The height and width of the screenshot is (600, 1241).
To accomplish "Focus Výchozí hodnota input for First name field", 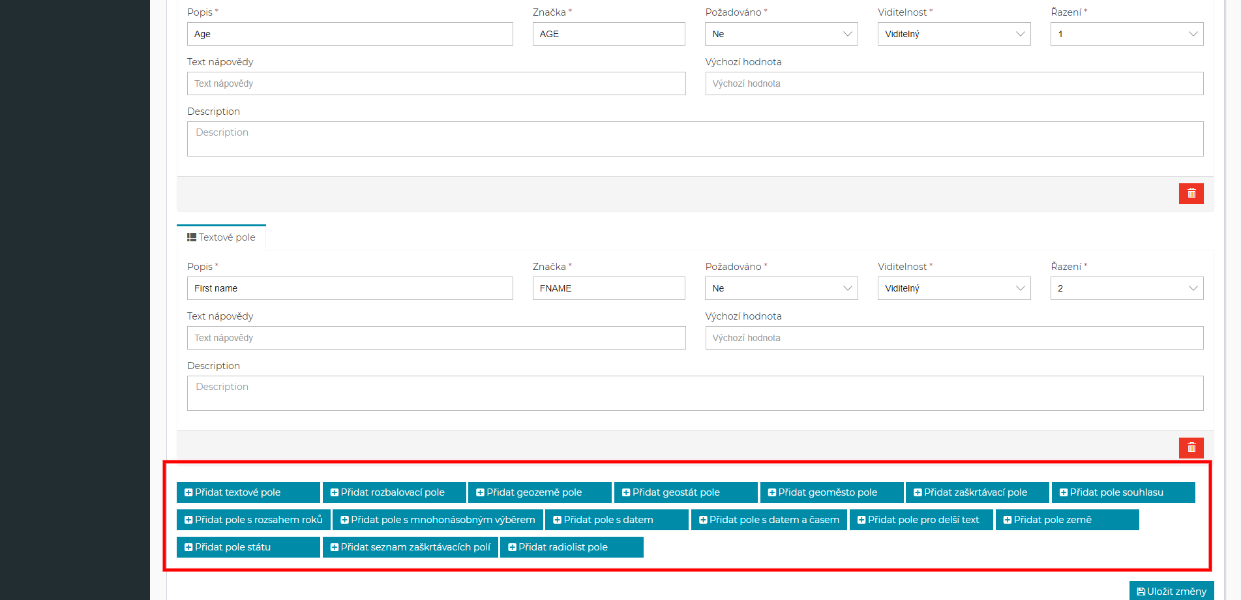I will pyautogui.click(x=954, y=338).
